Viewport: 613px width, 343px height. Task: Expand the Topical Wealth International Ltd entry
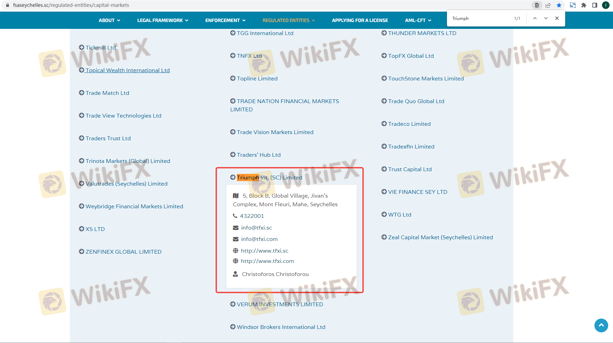click(127, 70)
